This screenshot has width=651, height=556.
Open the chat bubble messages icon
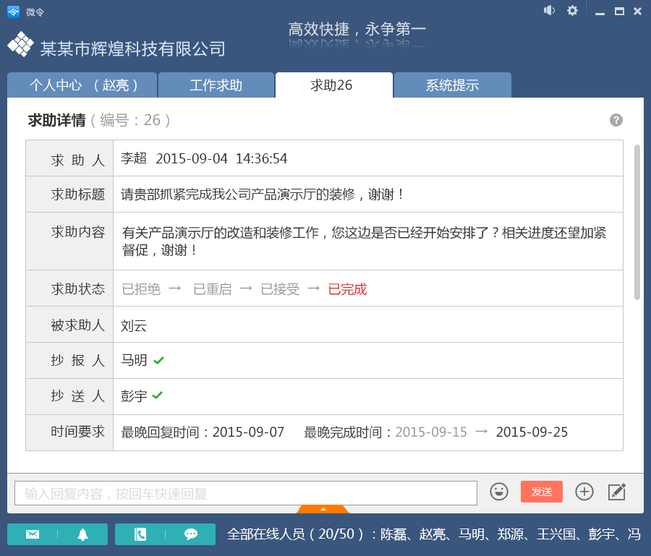pos(191,534)
